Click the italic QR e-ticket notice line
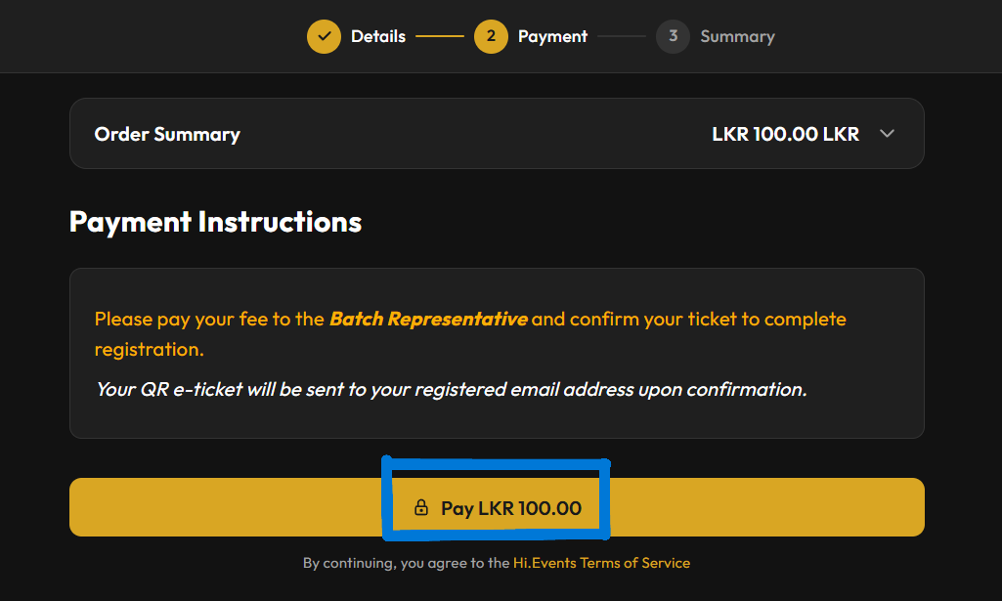The width and height of the screenshot is (1002, 601). [451, 389]
